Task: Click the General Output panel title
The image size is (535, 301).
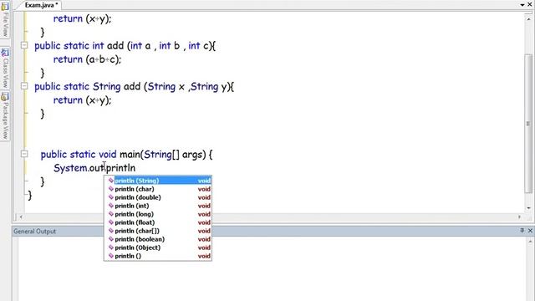Action: click(x=34, y=231)
